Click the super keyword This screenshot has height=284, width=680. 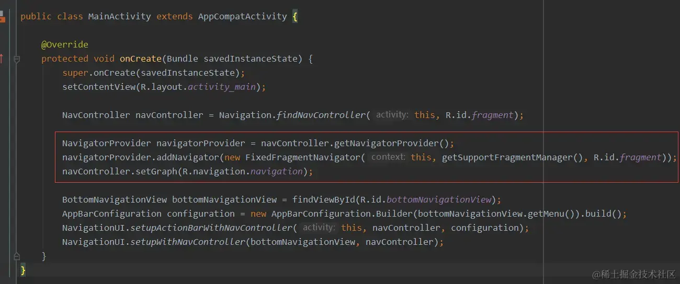click(75, 73)
